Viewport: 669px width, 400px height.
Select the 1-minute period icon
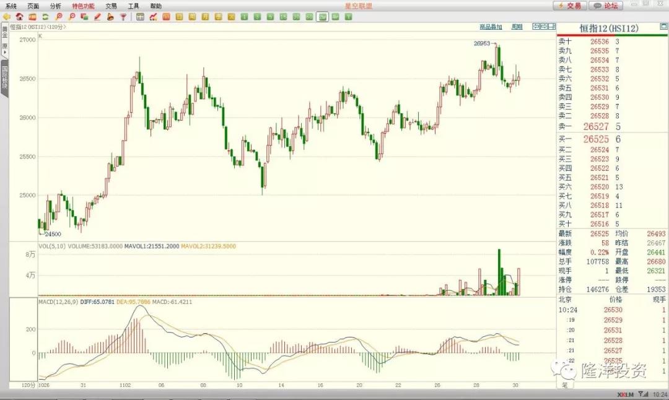(244, 17)
